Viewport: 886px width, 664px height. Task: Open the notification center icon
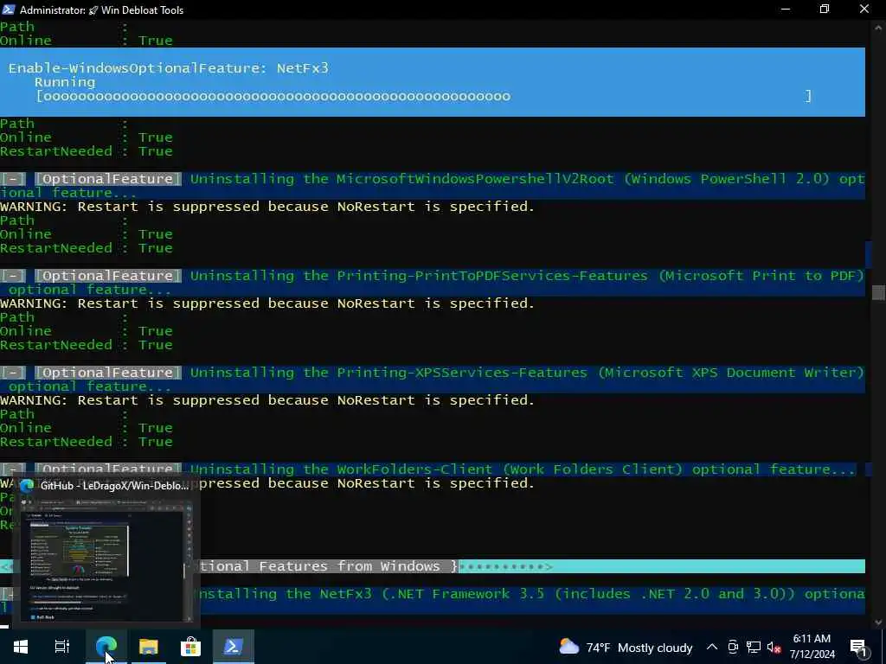point(858,647)
